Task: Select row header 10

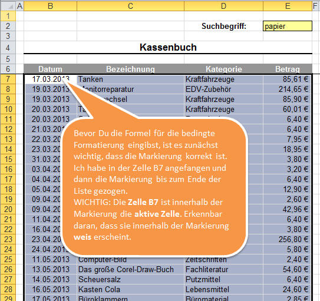Action: [x=8, y=109]
